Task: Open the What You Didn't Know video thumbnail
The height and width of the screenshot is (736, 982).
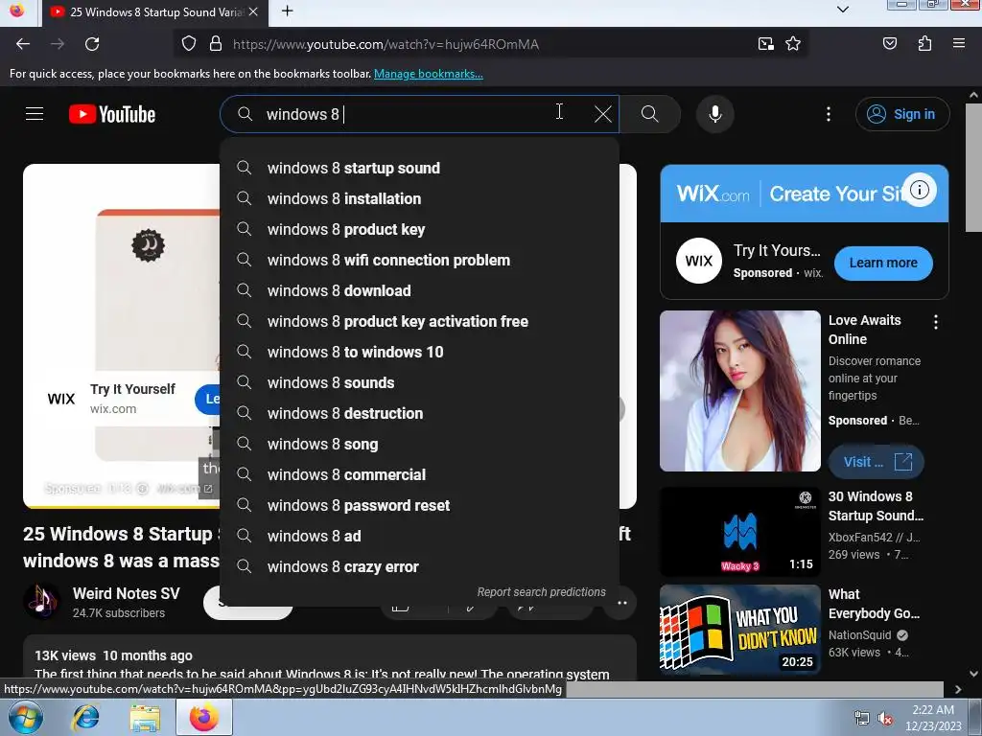Action: coord(740,630)
